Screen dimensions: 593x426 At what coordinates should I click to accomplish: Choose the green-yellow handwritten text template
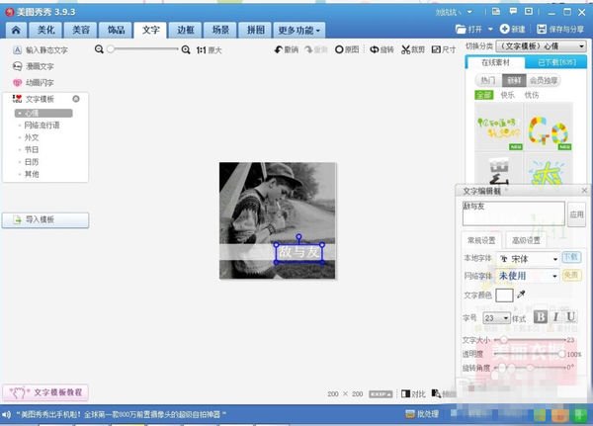tap(499, 128)
